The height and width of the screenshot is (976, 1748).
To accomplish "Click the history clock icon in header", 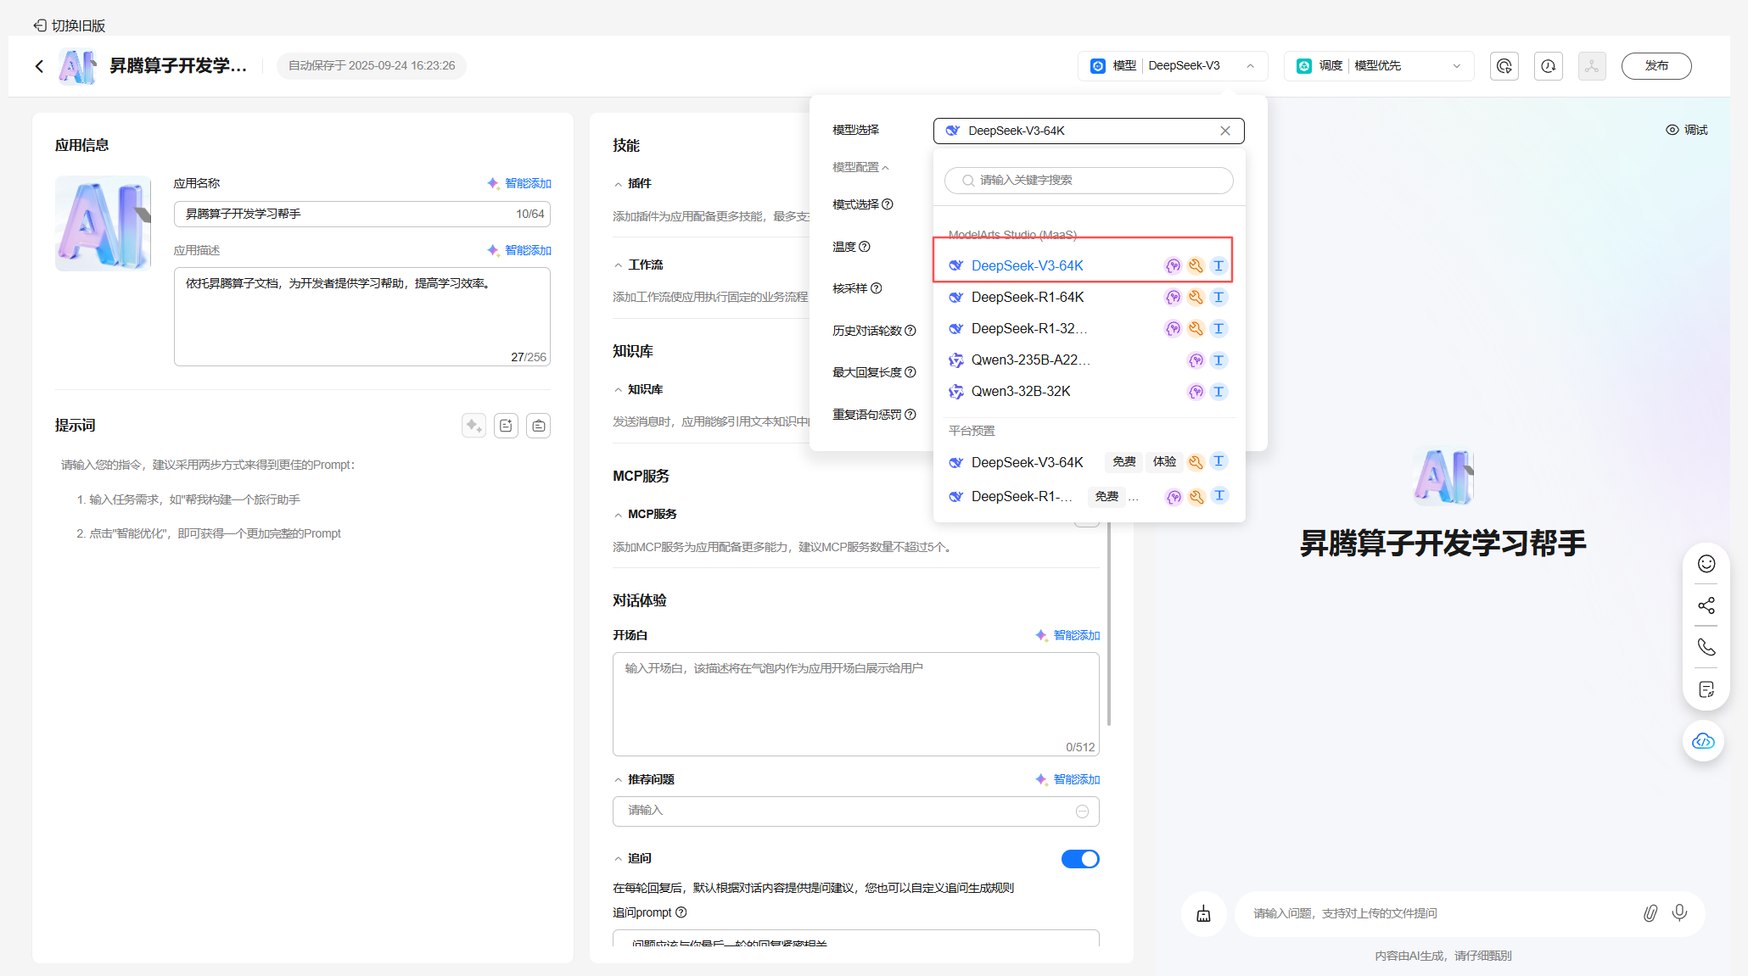I will [1548, 66].
